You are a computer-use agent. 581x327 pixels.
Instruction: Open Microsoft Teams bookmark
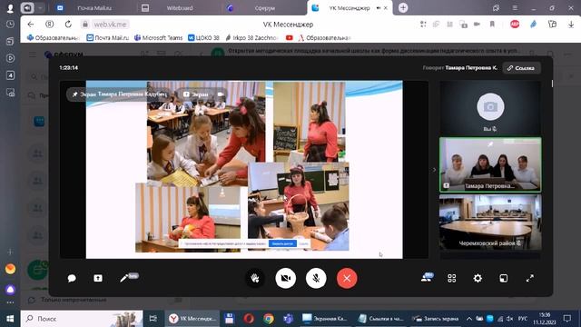click(159, 38)
